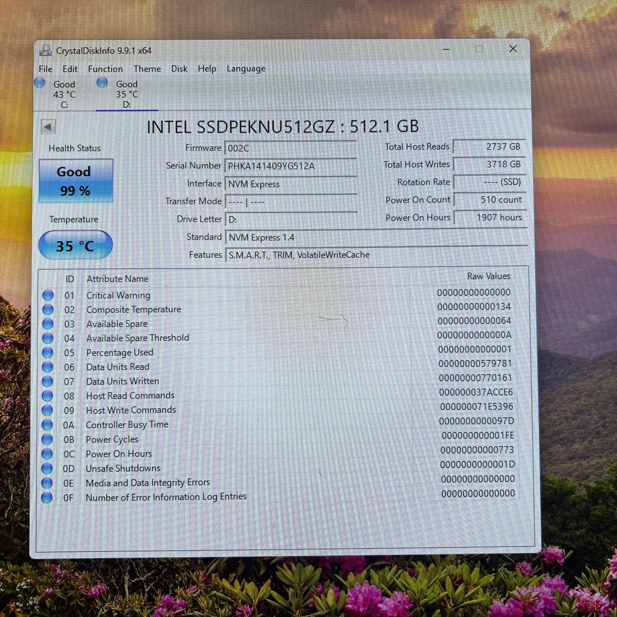
Task: Click Total Host Reads value 2737 GB
Action: 489,147
